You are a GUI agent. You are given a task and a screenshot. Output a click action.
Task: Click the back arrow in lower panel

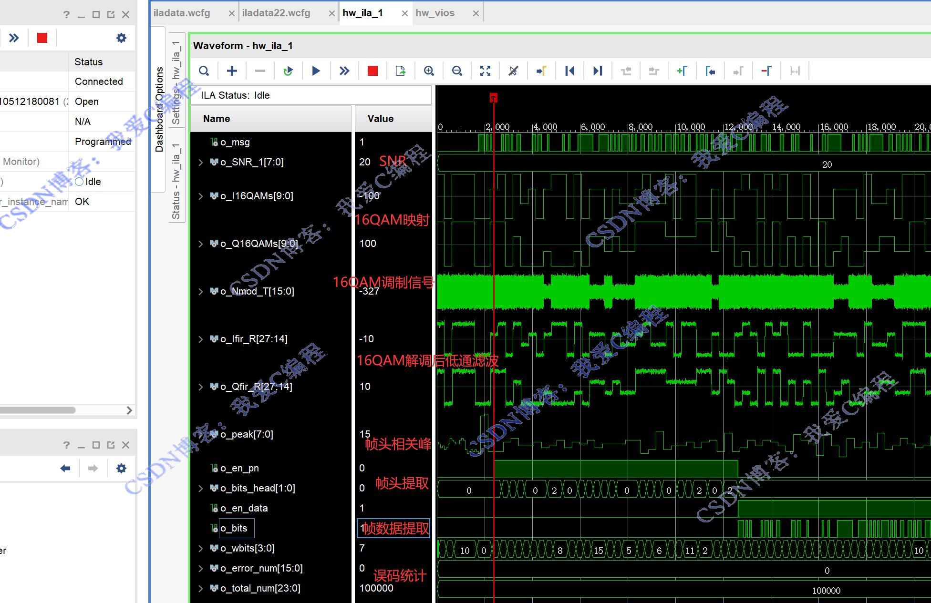(x=65, y=468)
